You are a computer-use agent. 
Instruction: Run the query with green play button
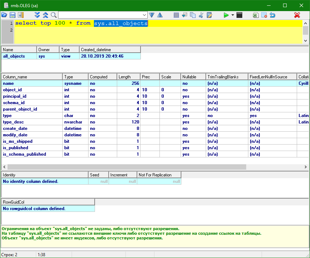226,15
